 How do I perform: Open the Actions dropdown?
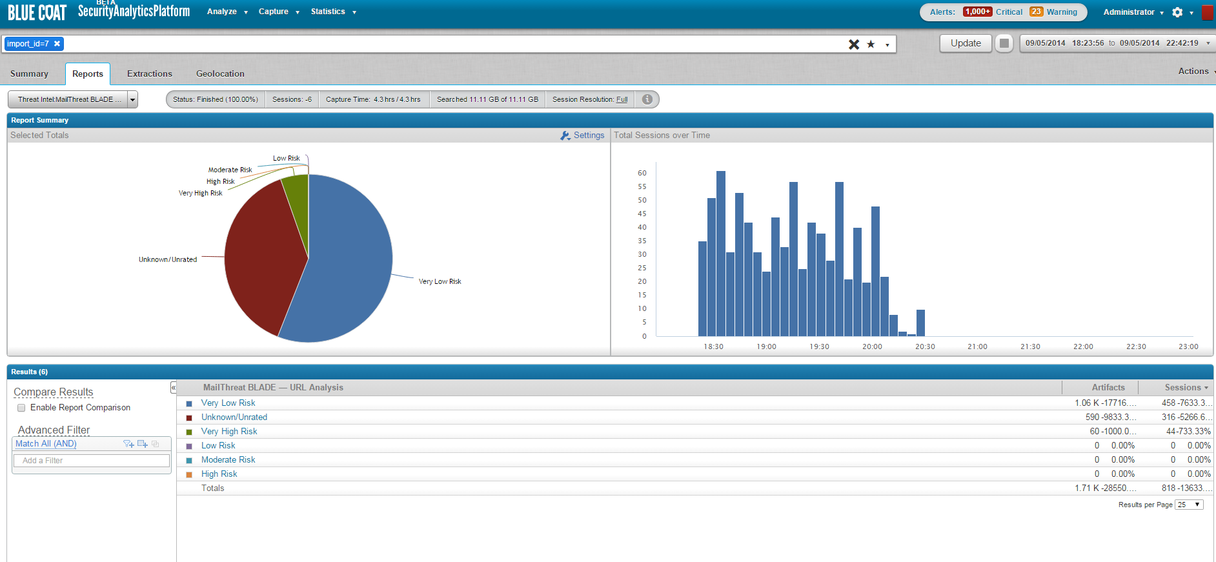(1196, 72)
